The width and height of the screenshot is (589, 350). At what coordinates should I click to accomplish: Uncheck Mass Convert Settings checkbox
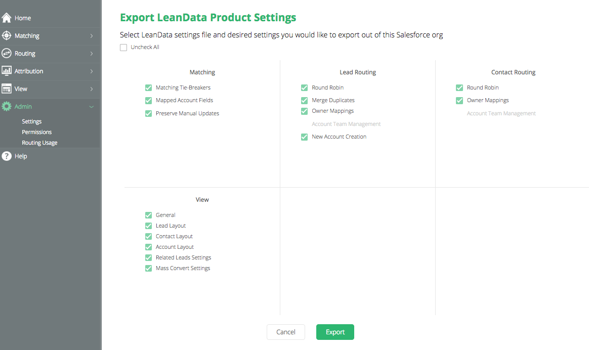(x=148, y=268)
